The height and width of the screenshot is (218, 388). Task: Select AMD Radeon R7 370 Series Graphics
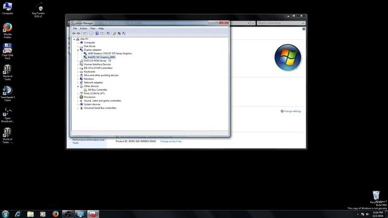tap(110, 53)
